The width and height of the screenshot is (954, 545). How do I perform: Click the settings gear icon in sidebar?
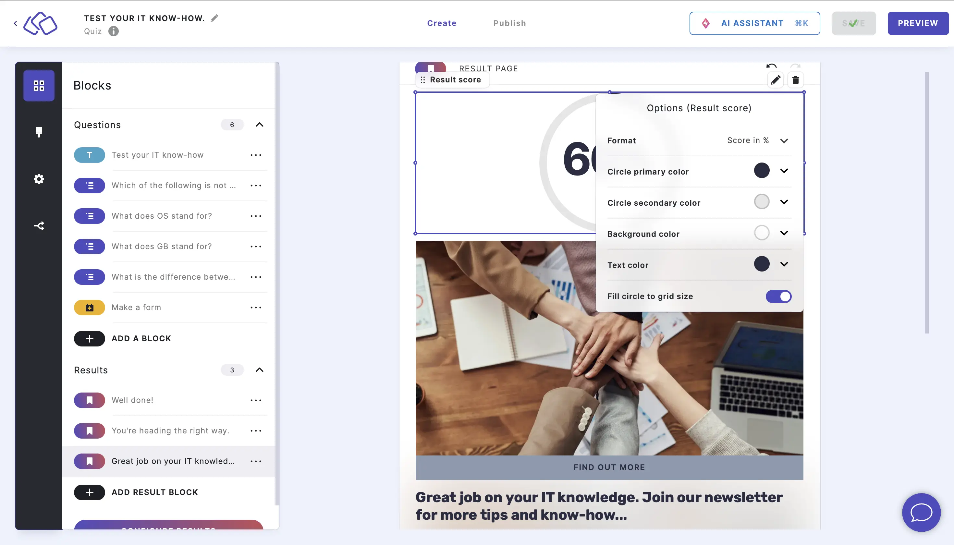39,179
